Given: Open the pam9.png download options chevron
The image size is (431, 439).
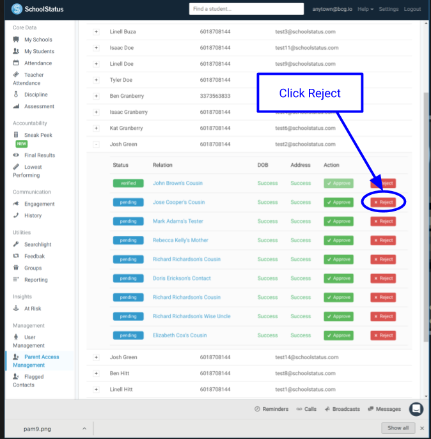Looking at the screenshot, I should (x=84, y=428).
